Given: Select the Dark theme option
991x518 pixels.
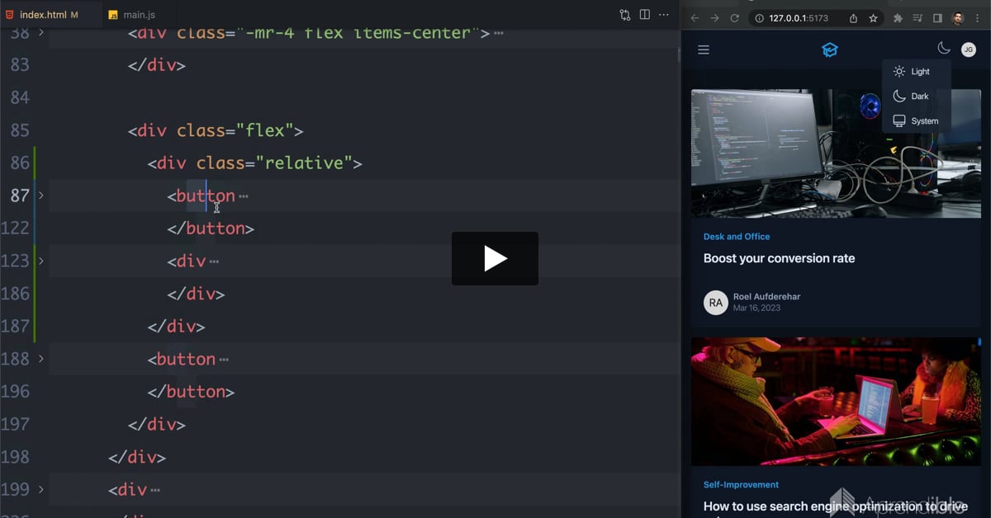Looking at the screenshot, I should coord(917,97).
